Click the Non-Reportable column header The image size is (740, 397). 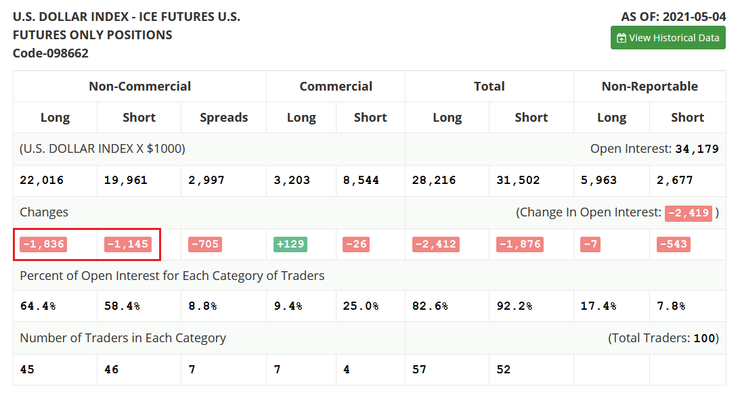(649, 87)
